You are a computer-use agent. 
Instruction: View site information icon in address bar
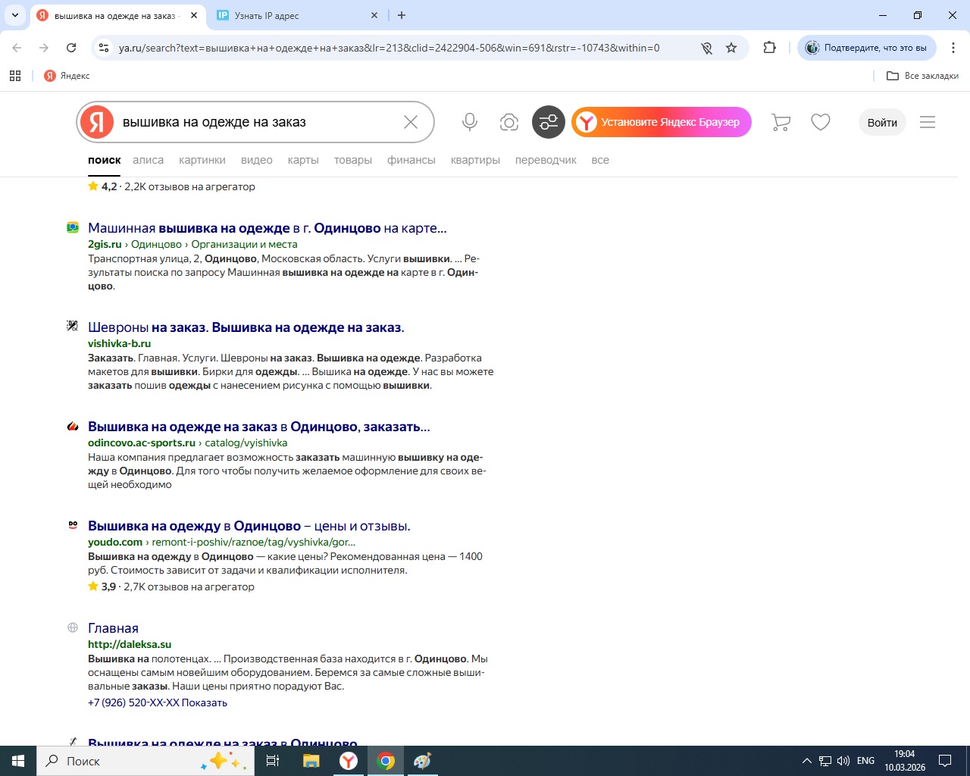coord(104,48)
